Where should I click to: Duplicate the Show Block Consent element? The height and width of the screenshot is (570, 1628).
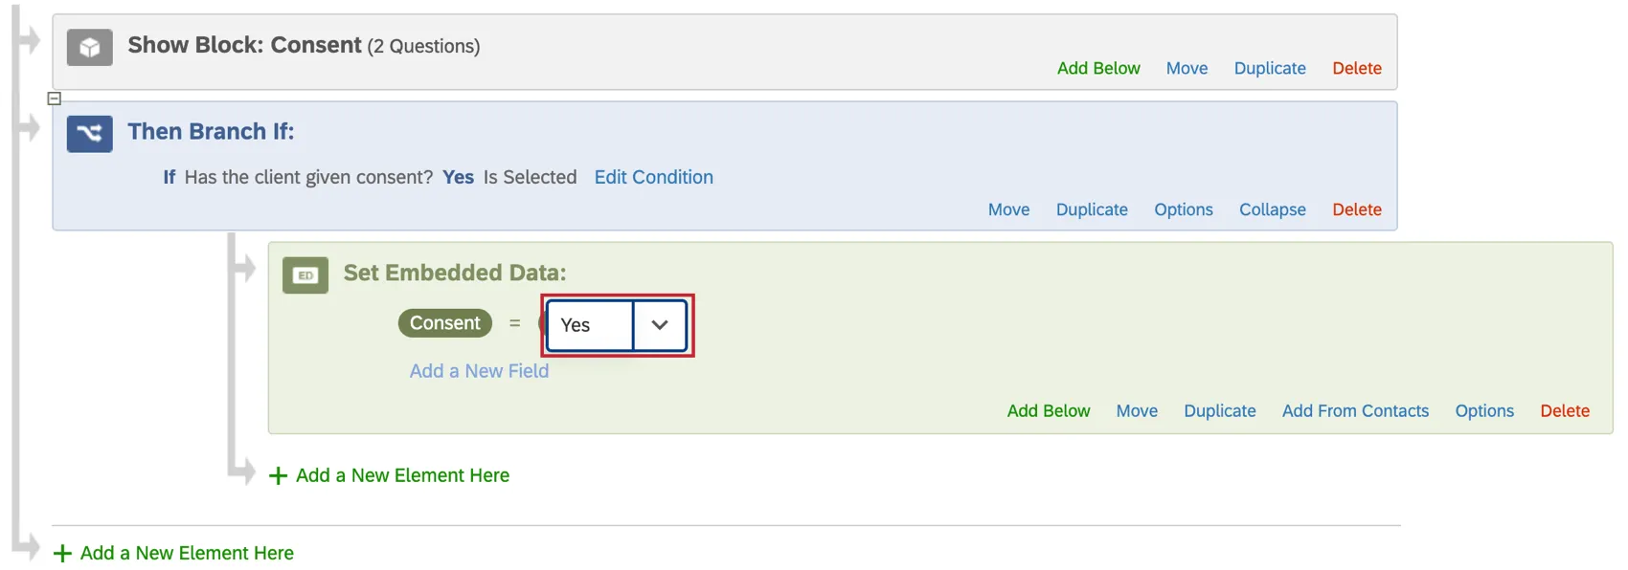tap(1269, 68)
